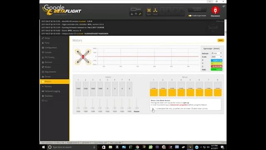Click the Gyro sensor status icon
Viewport: 266px width, 150px height.
click(x=149, y=11)
